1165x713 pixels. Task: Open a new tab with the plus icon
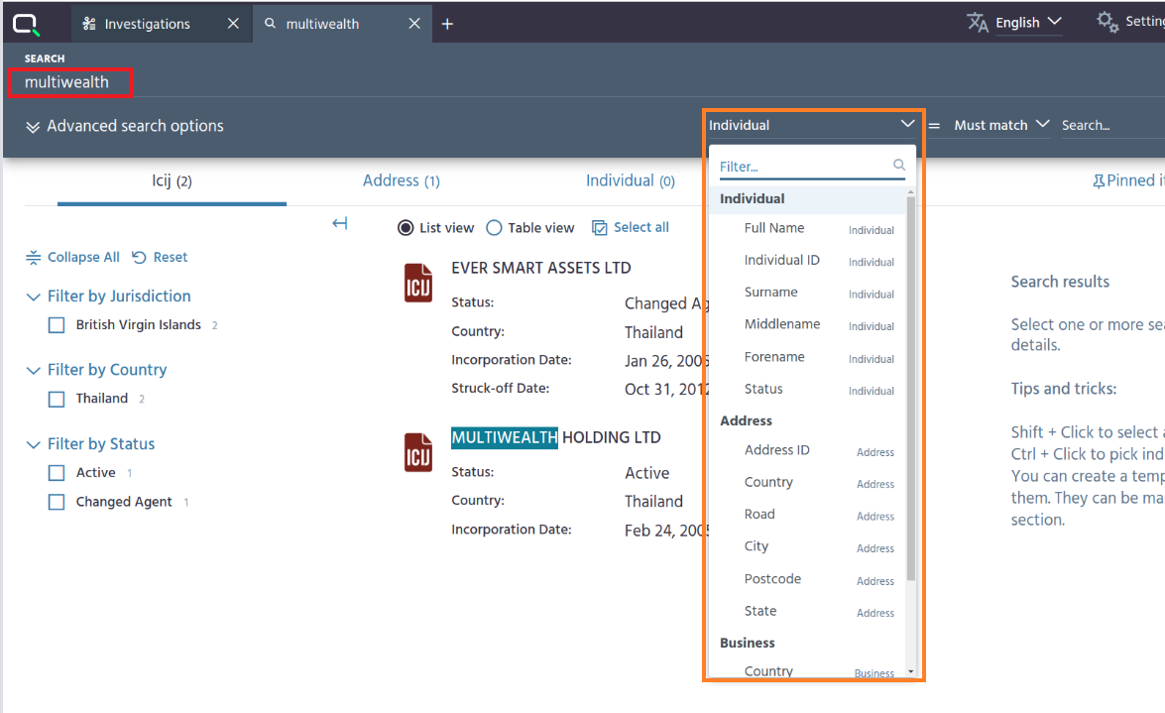point(447,23)
